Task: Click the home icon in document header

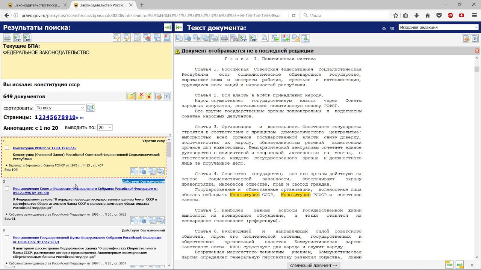Action: coord(384,28)
